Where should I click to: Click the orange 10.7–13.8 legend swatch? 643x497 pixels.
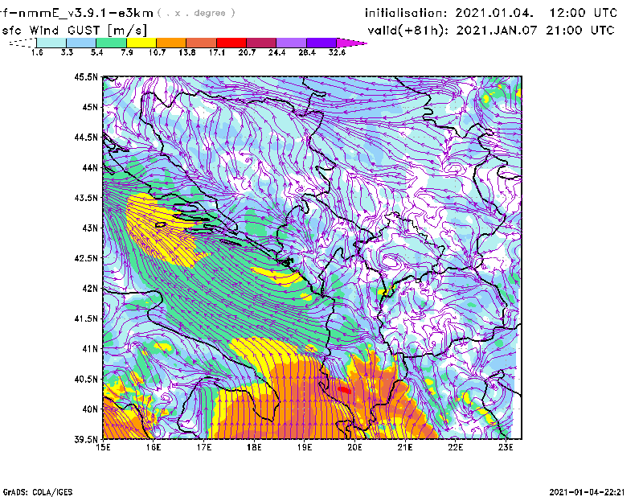pyautogui.click(x=171, y=43)
